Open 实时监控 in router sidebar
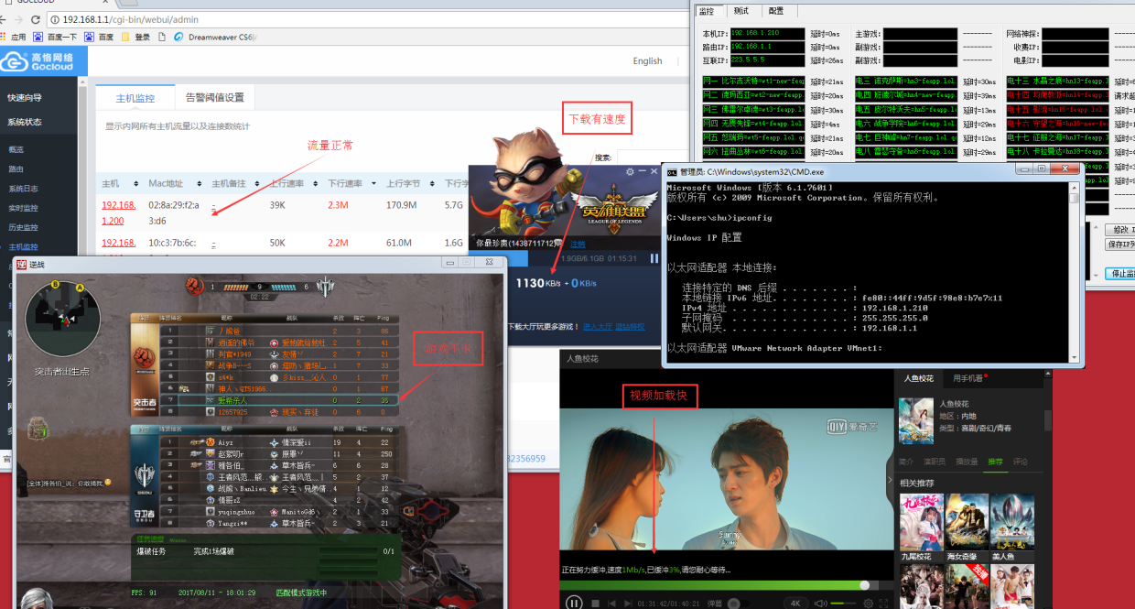Screen dimensions: 1135x609 24,208
